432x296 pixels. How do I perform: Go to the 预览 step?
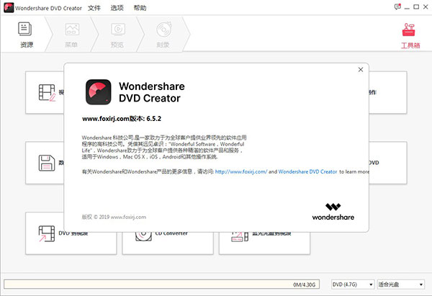(117, 34)
